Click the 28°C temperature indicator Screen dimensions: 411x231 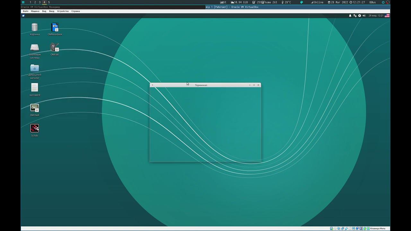[286, 2]
